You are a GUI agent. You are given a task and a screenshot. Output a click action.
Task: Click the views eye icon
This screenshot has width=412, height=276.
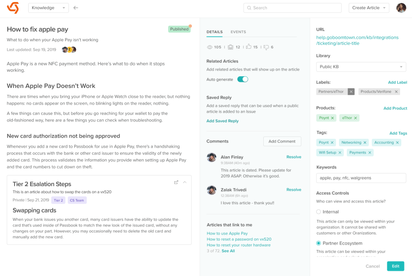(210, 47)
